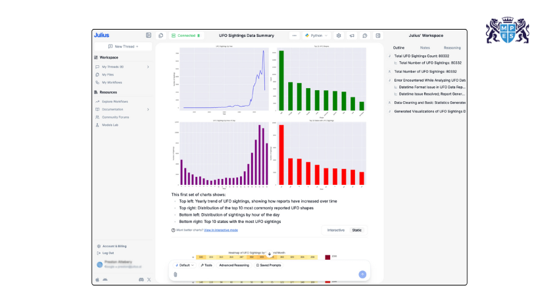This screenshot has width=559, height=296.
Task: Open the Python language dropdown
Action: [x=317, y=36]
